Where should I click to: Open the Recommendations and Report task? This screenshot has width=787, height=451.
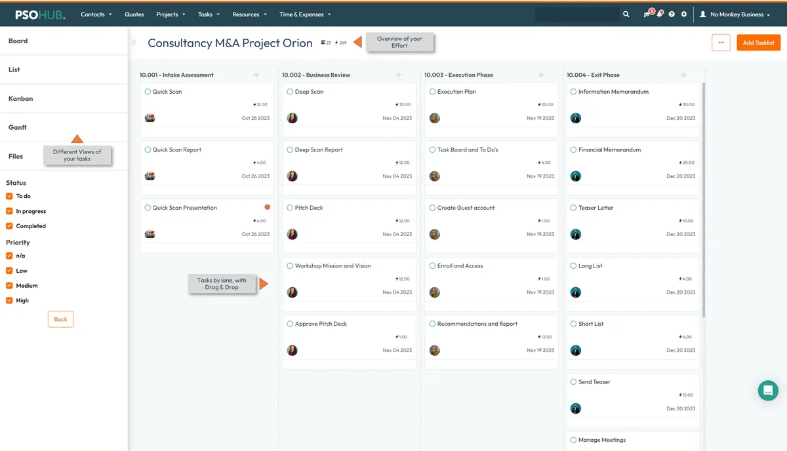click(477, 324)
